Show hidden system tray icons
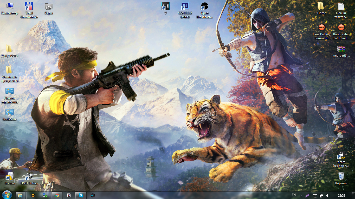Screen dimensions: 355x199 (x=301, y=195)
